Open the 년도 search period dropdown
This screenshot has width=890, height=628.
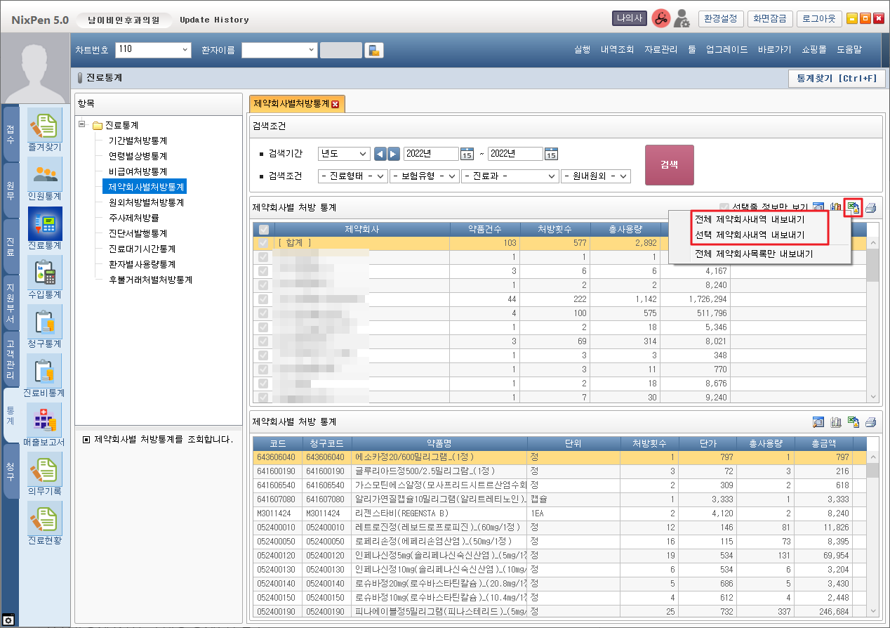point(344,154)
